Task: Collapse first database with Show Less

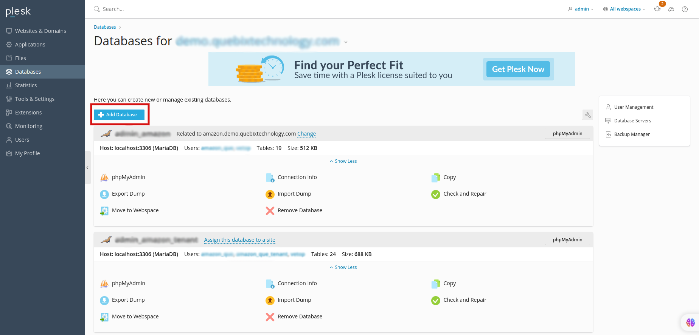Action: click(343, 161)
